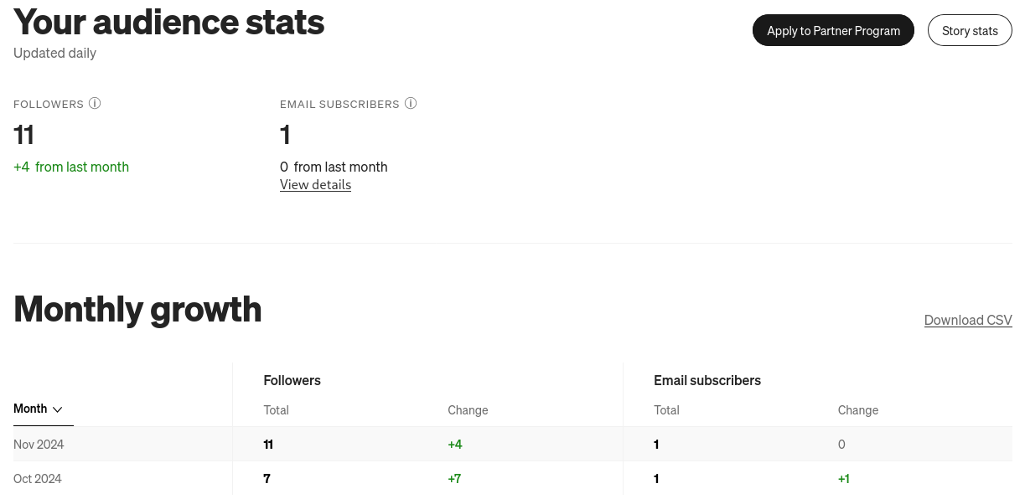Click the Email subscribers Total column label
This screenshot has width=1025, height=499.
pyautogui.click(x=666, y=410)
